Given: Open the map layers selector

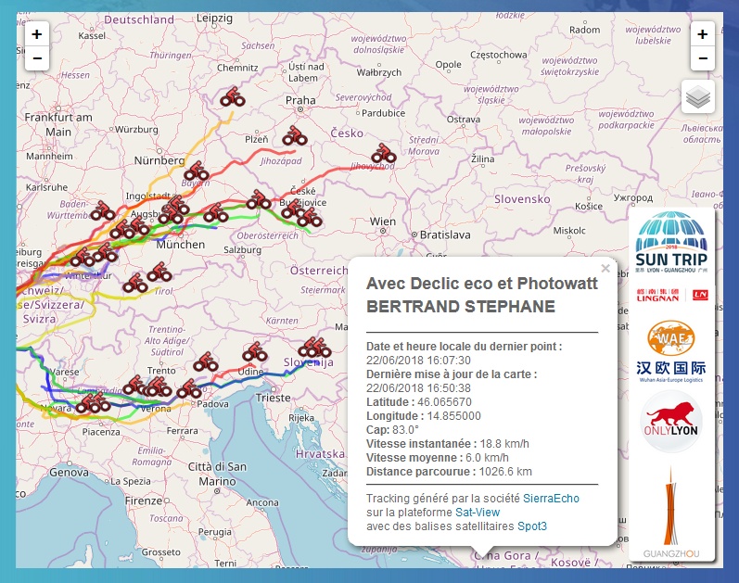Looking at the screenshot, I should 698,96.
